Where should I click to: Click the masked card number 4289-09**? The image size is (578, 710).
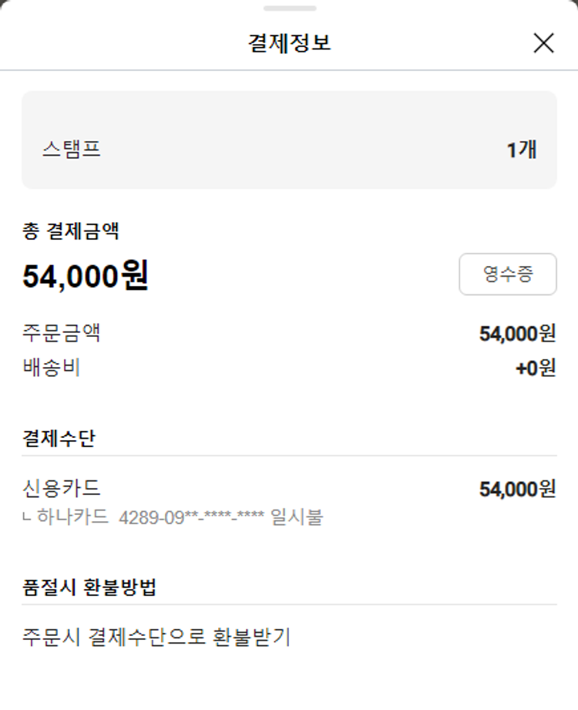click(192, 517)
